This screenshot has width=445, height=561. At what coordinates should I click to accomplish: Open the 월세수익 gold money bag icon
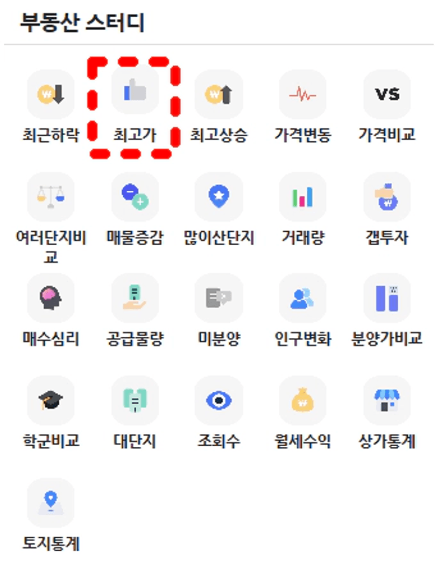click(303, 400)
